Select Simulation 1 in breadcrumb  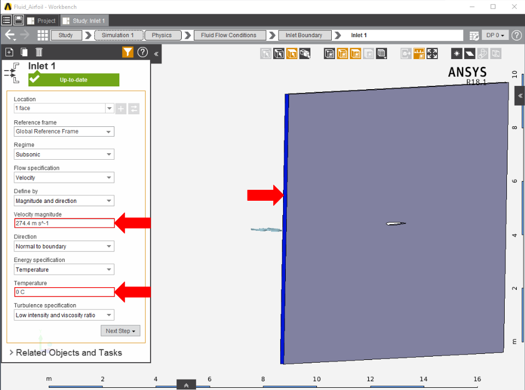119,35
